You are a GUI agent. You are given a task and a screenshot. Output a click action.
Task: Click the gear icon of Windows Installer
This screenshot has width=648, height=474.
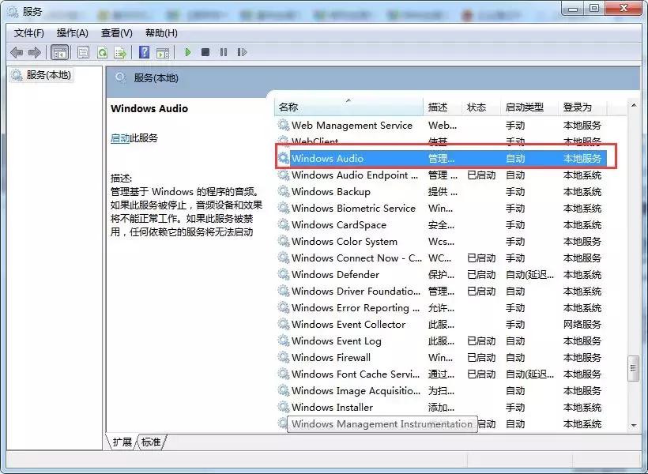click(x=284, y=407)
